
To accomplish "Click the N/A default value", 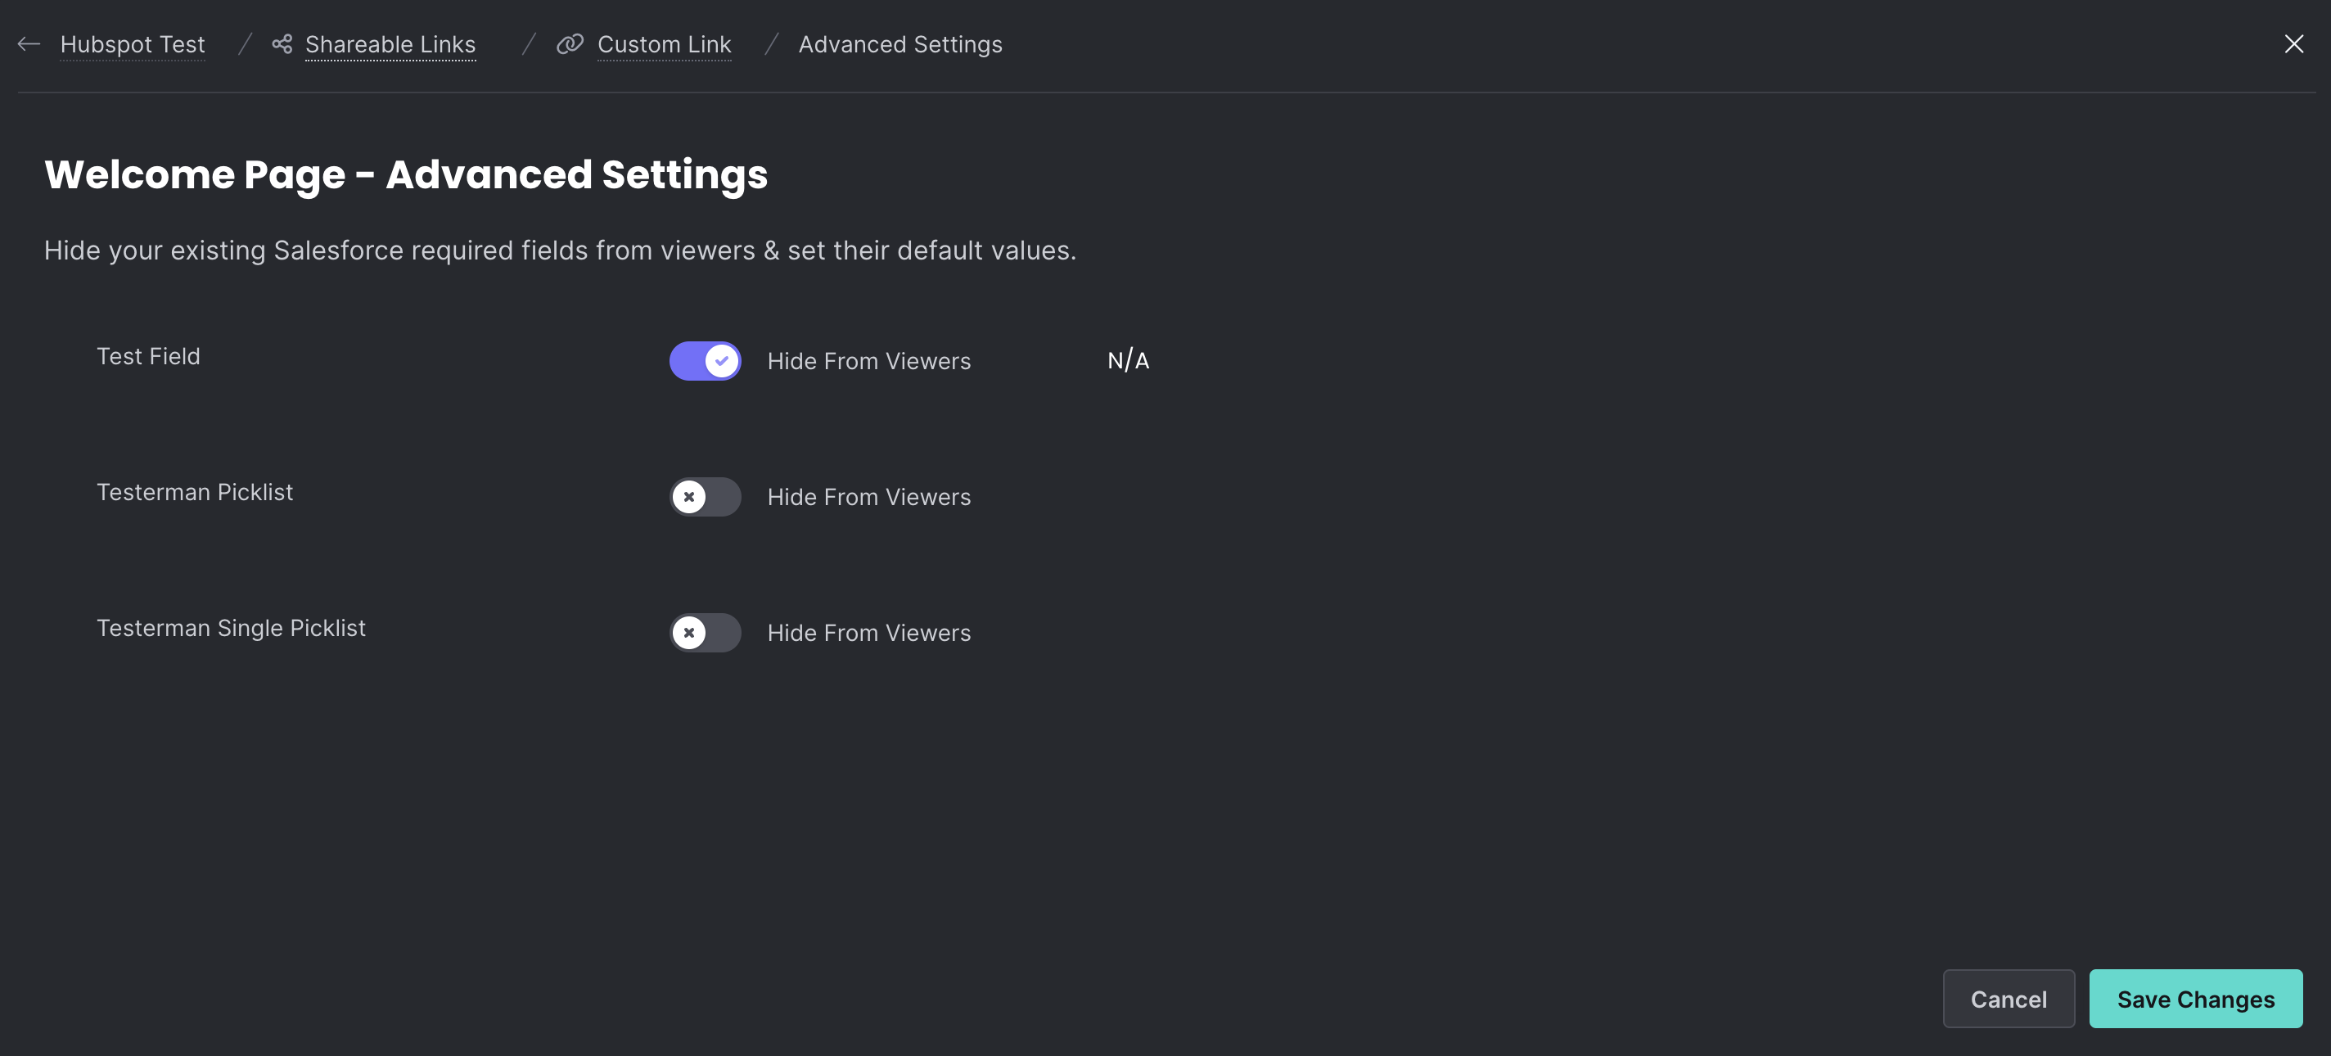I will [1128, 360].
